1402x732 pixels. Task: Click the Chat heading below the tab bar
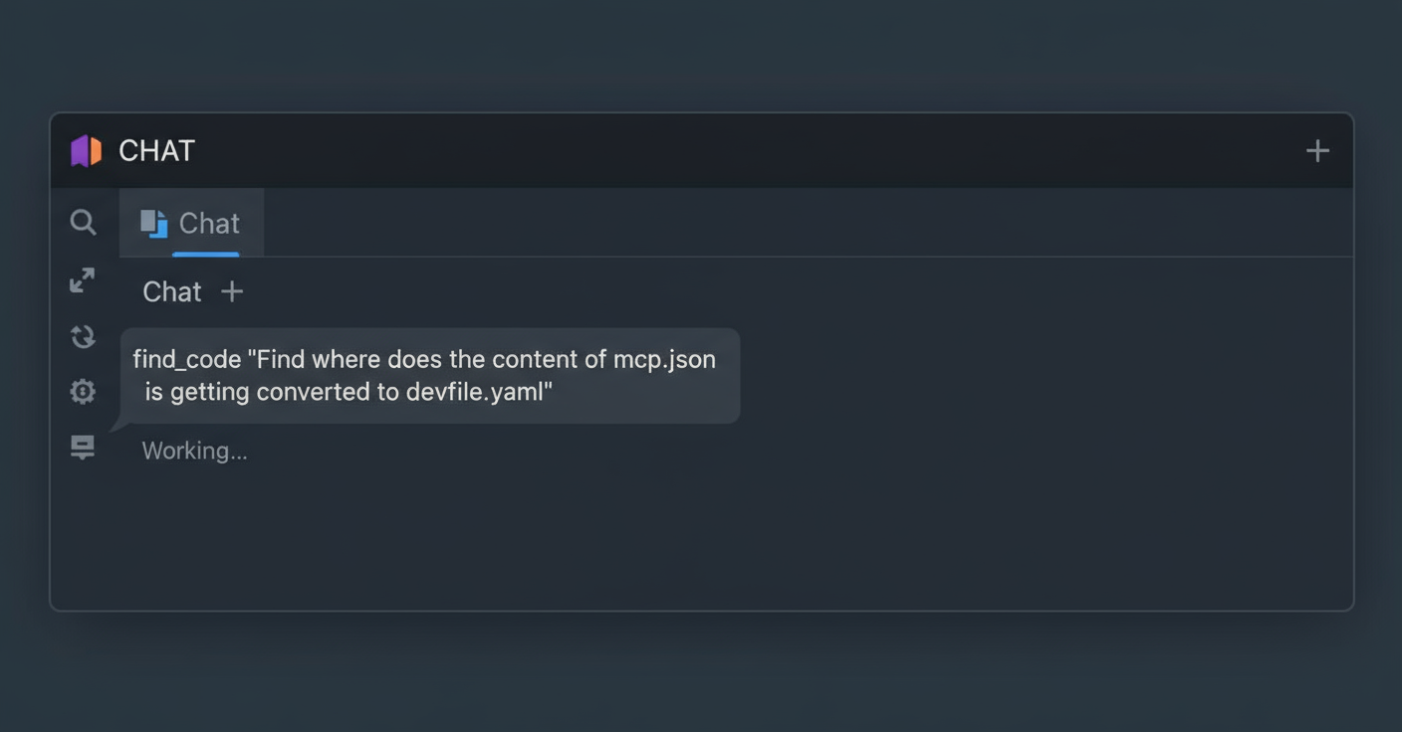[x=171, y=291]
